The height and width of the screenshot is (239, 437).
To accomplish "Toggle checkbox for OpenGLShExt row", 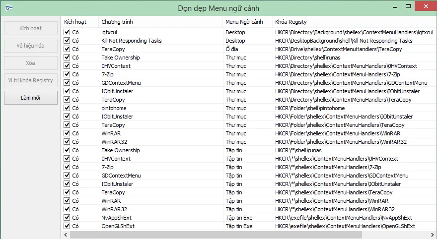I will [x=67, y=226].
